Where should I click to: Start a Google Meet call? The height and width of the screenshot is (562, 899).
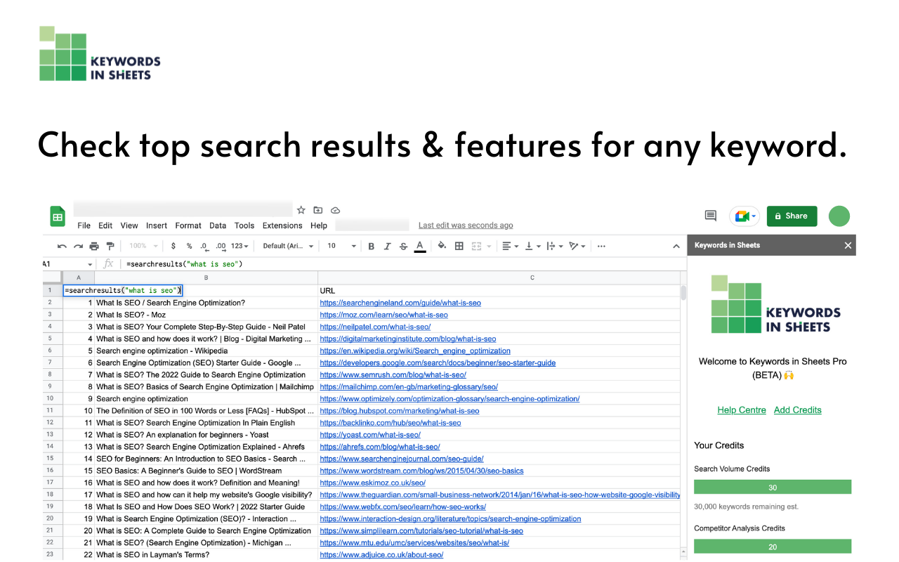744,216
